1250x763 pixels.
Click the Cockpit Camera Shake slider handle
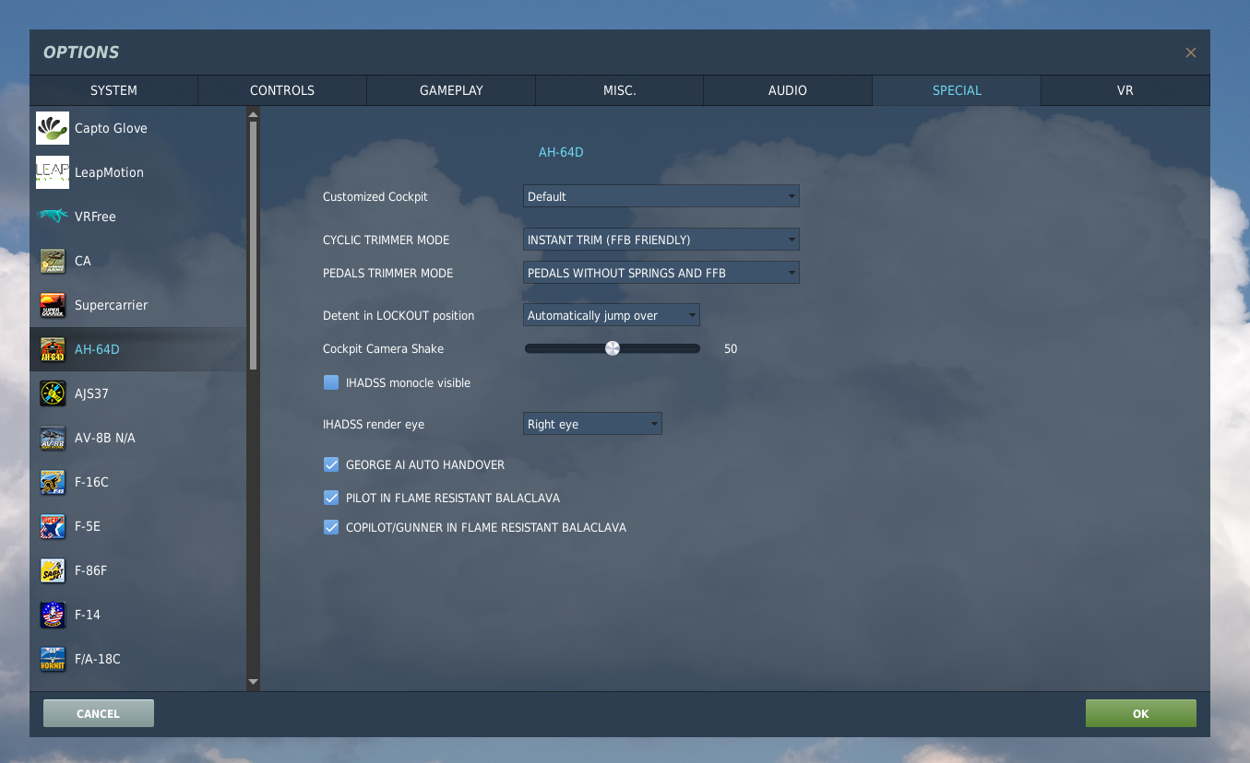[613, 348]
